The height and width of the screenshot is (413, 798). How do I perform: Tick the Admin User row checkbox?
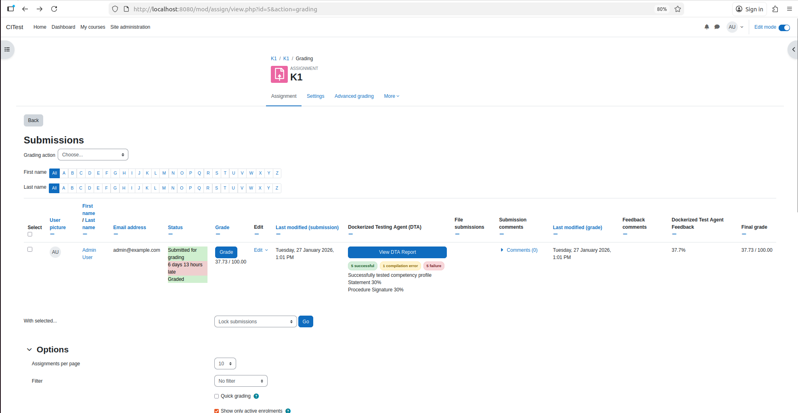30,250
